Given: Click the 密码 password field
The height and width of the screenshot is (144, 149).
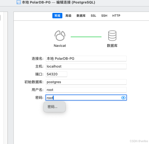Looking at the screenshot, I should 86,98.
